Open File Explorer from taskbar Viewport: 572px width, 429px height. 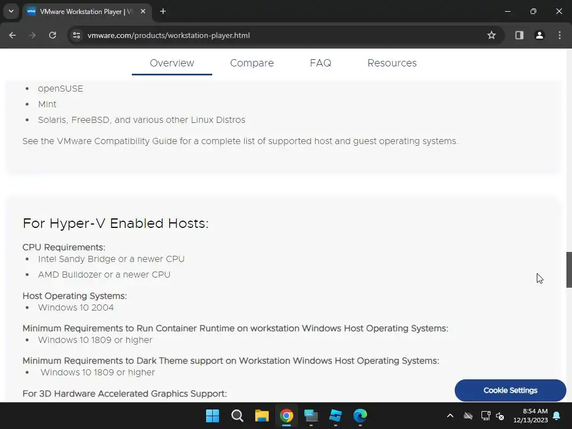pyautogui.click(x=261, y=416)
